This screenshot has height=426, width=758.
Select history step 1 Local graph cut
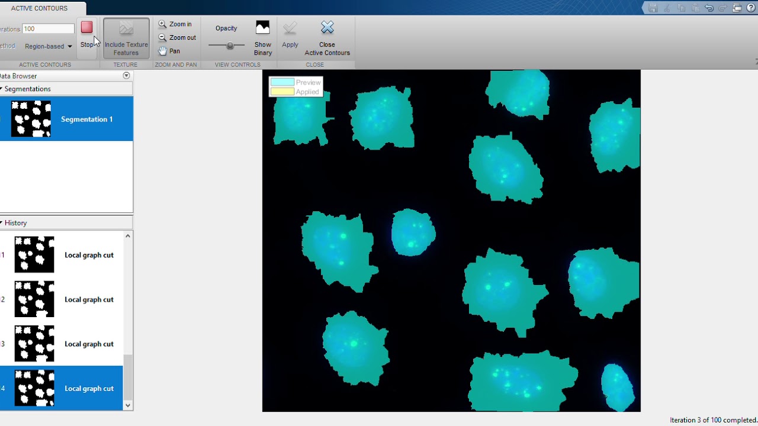(62, 255)
